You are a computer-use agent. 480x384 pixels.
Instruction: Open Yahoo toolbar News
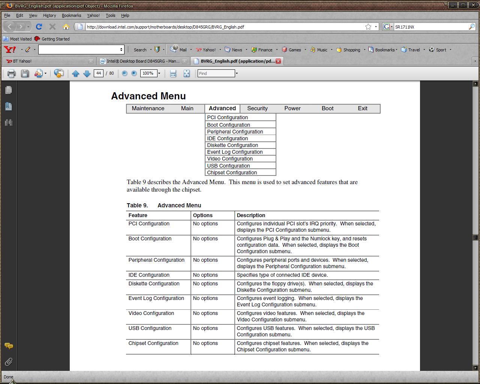(x=233, y=49)
